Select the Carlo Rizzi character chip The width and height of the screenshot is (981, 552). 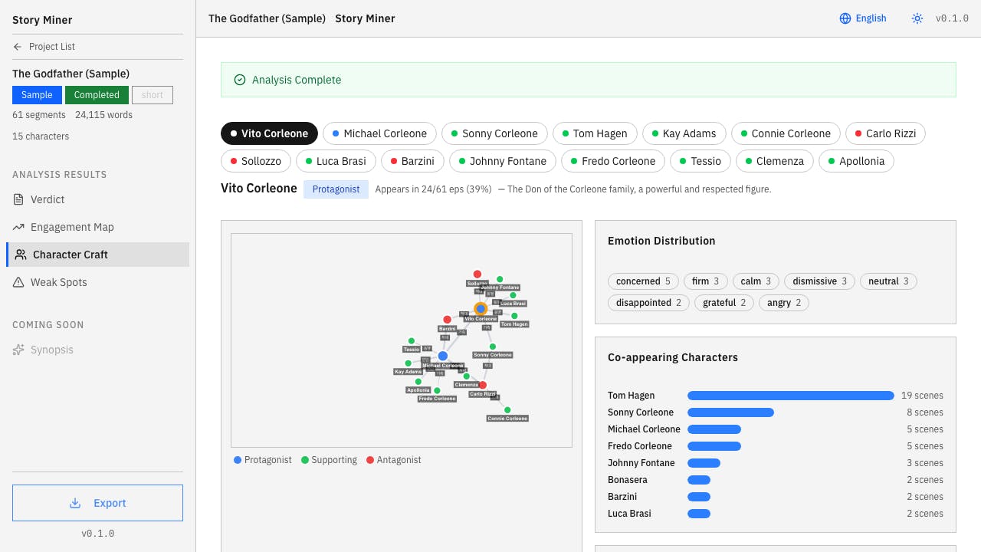(x=885, y=133)
